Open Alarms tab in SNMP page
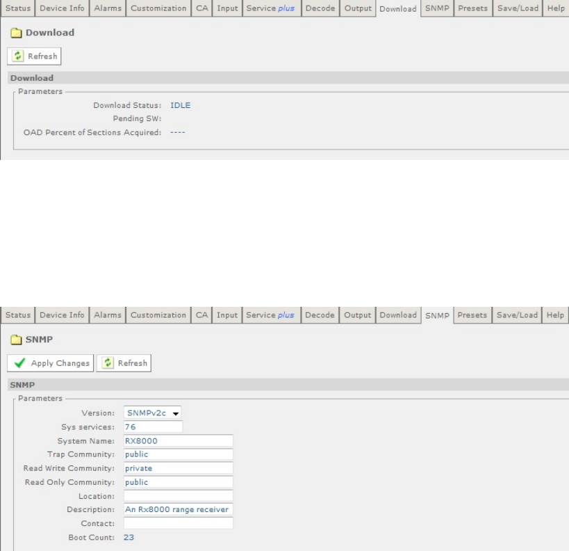 tap(108, 314)
